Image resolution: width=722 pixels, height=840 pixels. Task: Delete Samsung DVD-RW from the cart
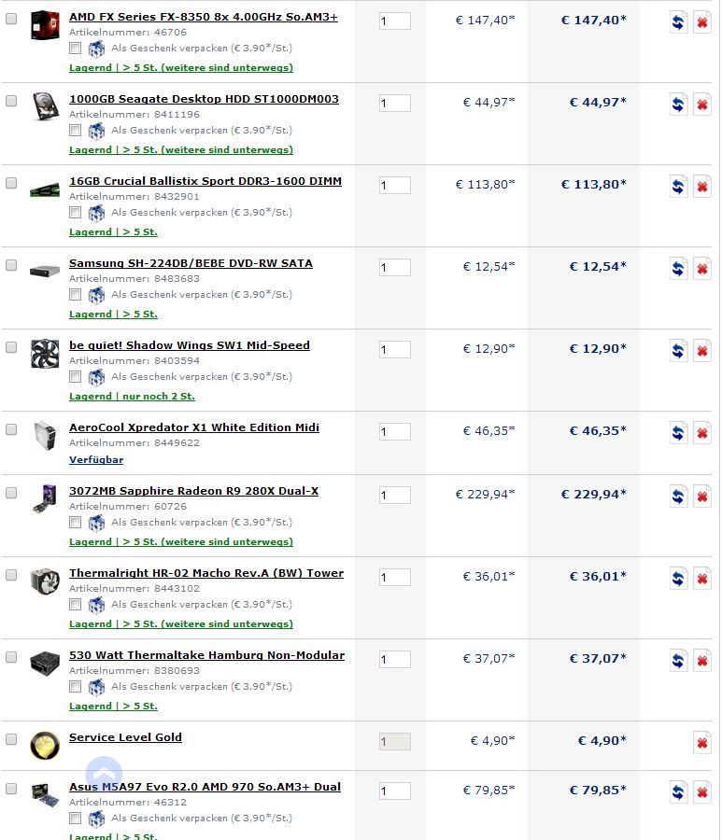tap(701, 269)
